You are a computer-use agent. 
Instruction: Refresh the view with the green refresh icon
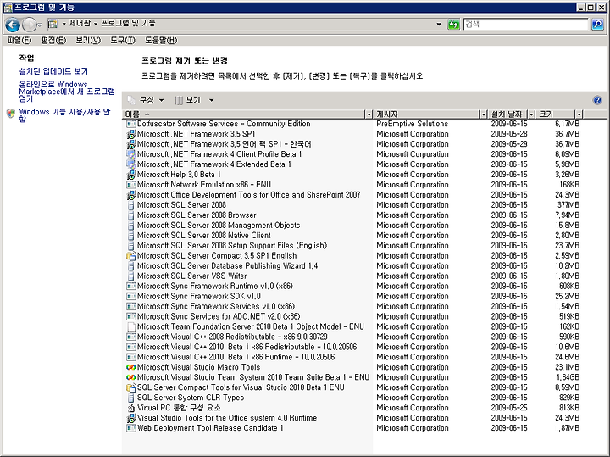click(453, 24)
